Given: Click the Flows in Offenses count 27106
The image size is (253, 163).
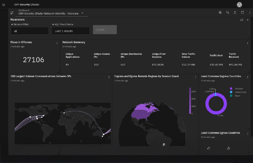Looking at the screenshot, I should 33,60.
